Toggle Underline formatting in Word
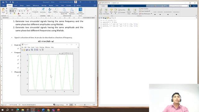This screenshot has width=199, height=112. pos(15,11)
